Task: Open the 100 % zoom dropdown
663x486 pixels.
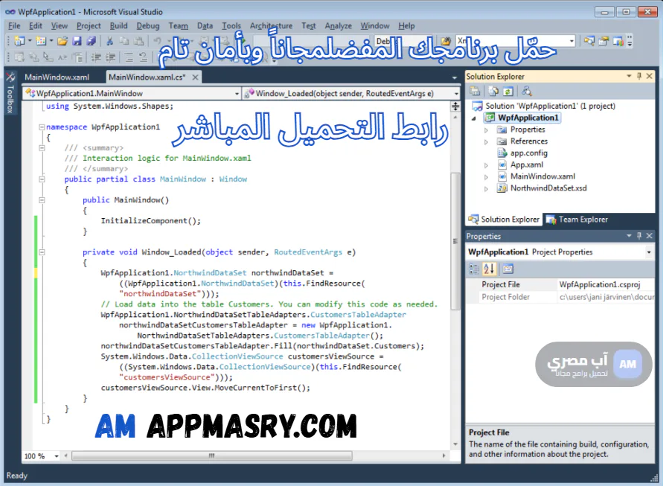Action: click(57, 456)
